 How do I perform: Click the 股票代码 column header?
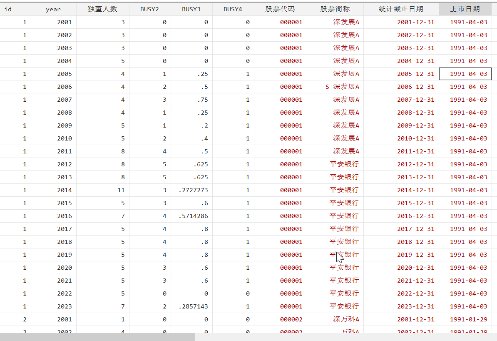click(x=280, y=9)
